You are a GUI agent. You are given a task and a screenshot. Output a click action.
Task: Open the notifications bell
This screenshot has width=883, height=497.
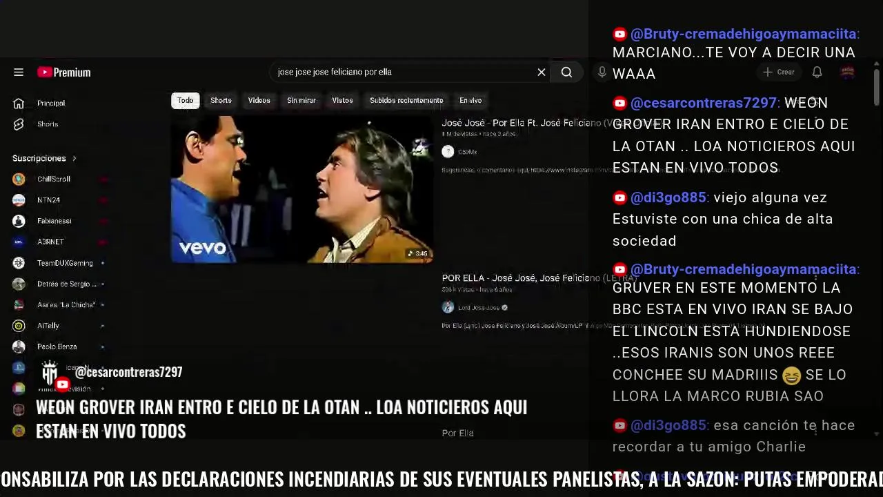817,72
